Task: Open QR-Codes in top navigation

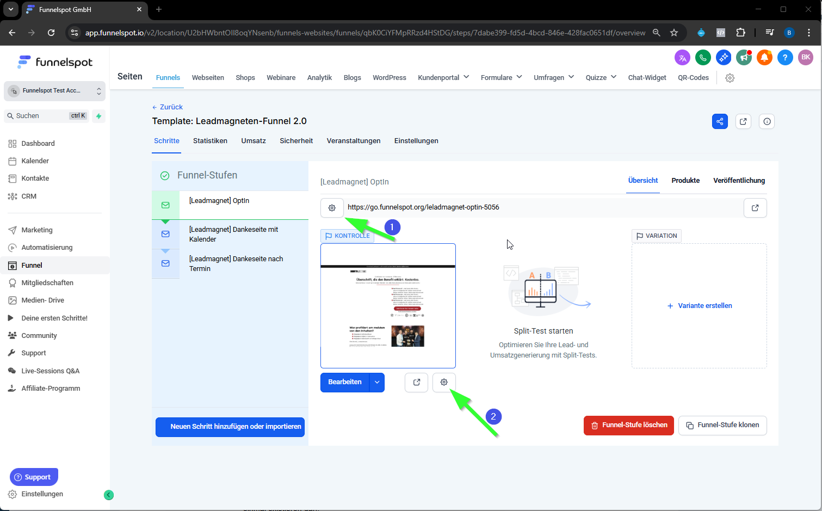Action: tap(694, 78)
